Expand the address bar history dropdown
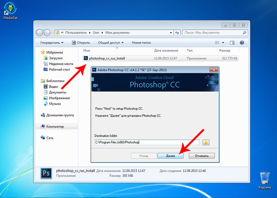Screen dimensions: 277x198 click(x=171, y=33)
